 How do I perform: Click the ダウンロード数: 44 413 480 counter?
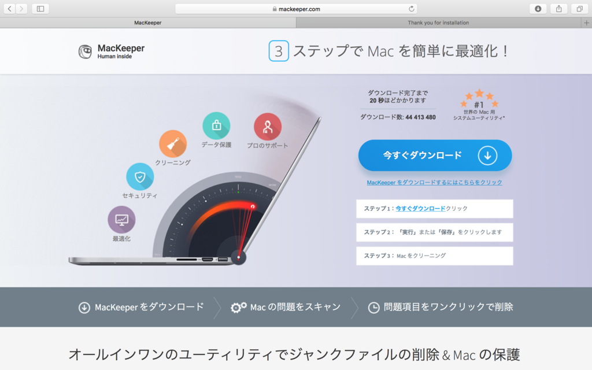pos(398,117)
